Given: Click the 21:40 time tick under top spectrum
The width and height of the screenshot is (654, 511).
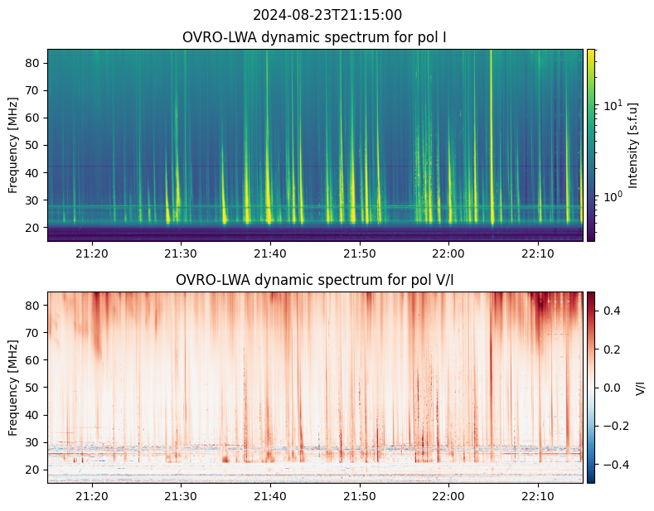Looking at the screenshot, I should pyautogui.click(x=270, y=253).
